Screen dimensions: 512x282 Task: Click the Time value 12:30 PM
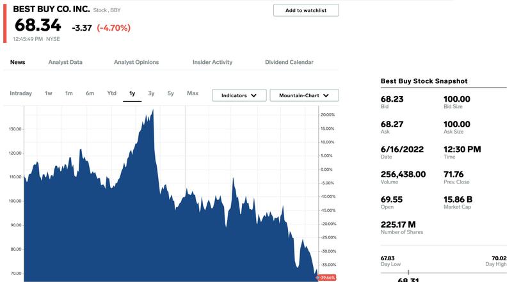[462, 149]
